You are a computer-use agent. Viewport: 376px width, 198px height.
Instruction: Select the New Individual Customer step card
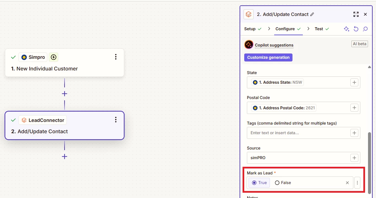pos(65,62)
